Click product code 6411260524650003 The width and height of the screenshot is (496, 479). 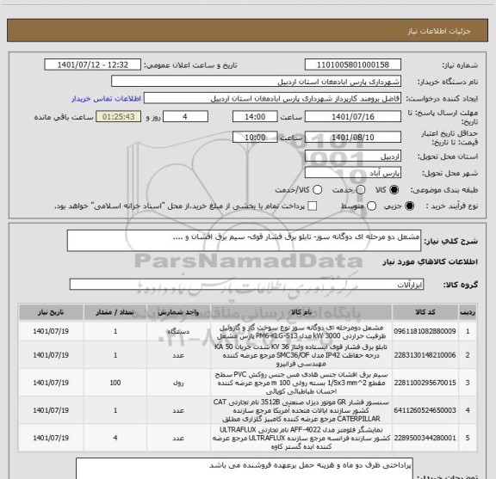pyautogui.click(x=425, y=410)
